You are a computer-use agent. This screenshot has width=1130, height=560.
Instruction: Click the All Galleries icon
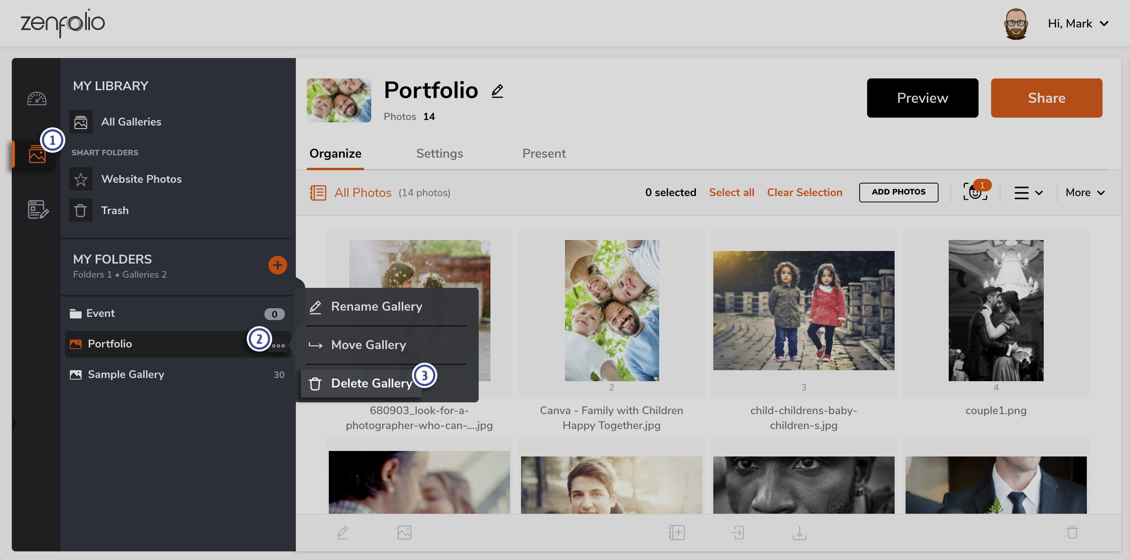(x=81, y=122)
